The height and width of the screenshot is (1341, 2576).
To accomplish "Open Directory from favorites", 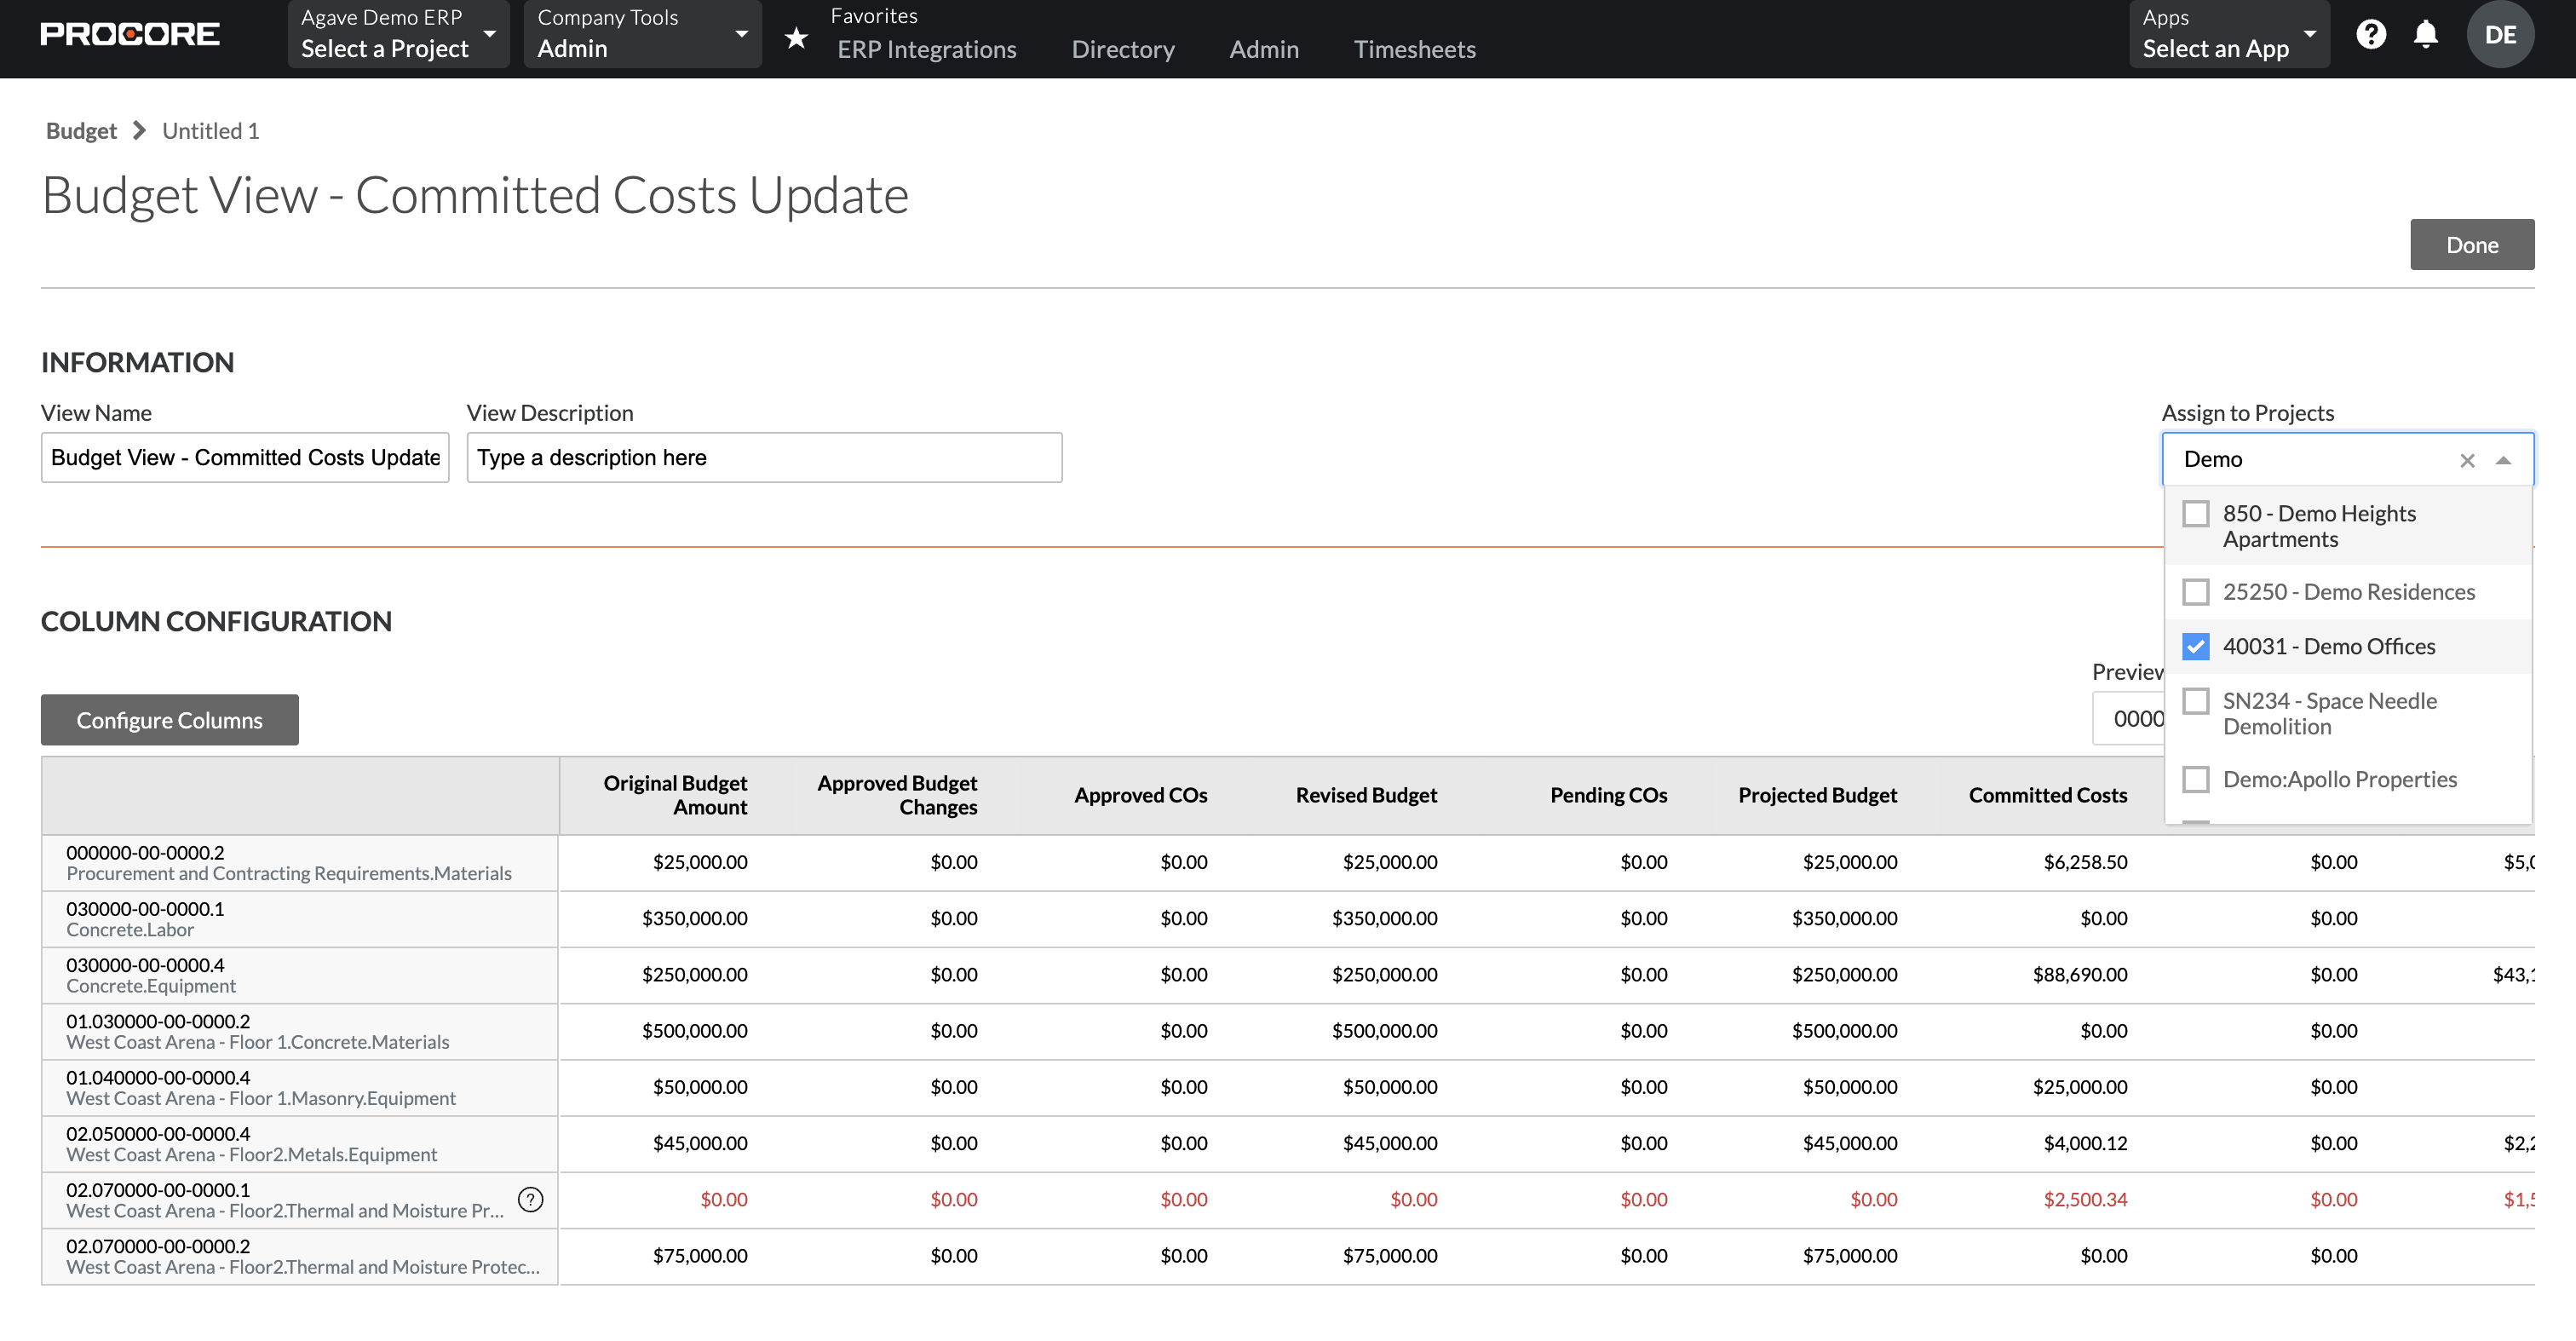I will click(x=1123, y=49).
